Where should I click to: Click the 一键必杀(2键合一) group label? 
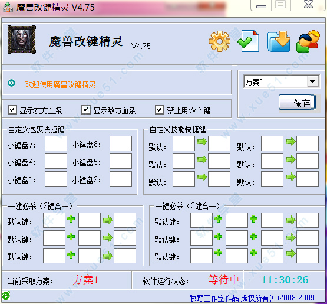[40, 206]
